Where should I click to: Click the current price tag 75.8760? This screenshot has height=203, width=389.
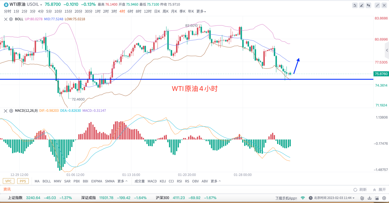[381, 74]
